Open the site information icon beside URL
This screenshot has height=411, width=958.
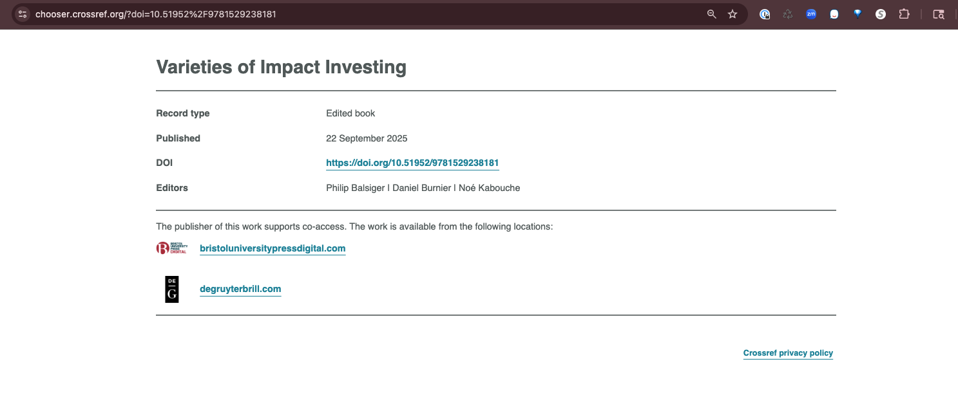click(x=23, y=14)
